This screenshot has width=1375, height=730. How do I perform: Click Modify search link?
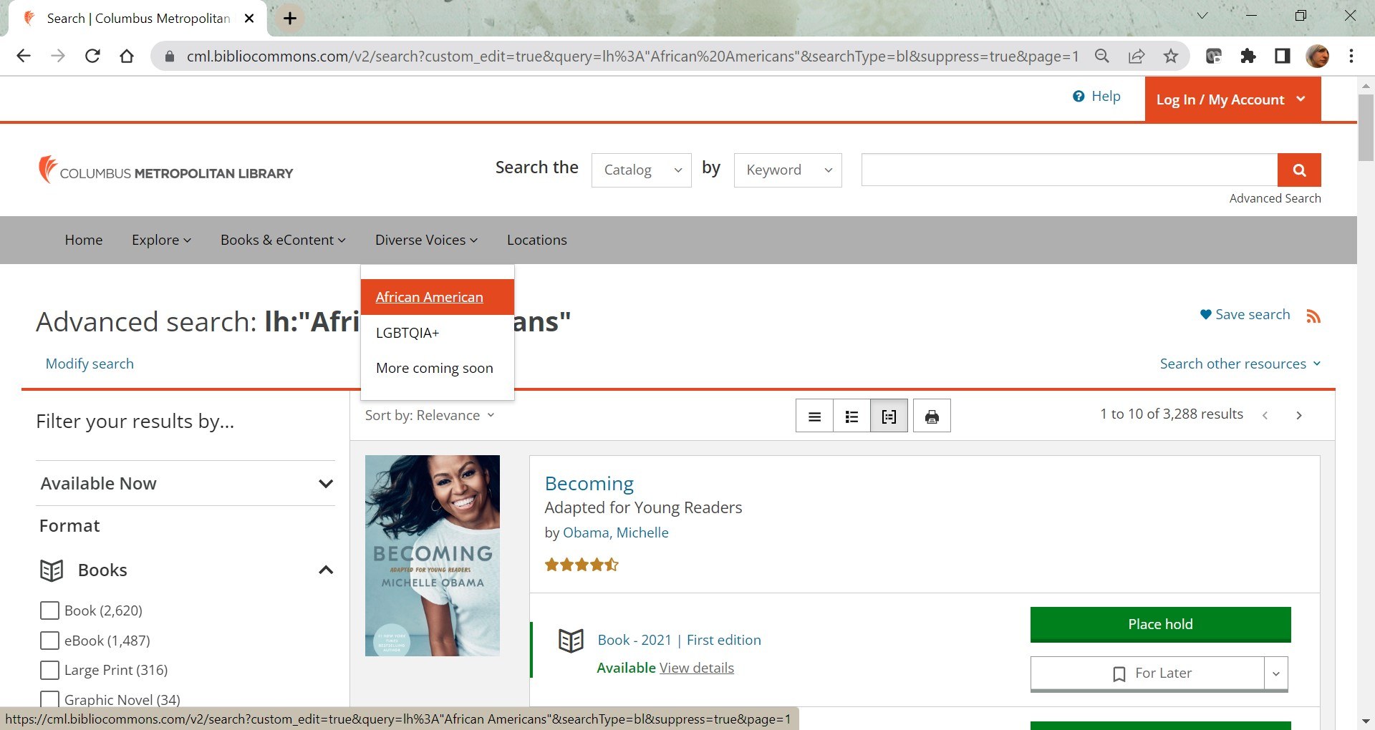click(x=90, y=364)
